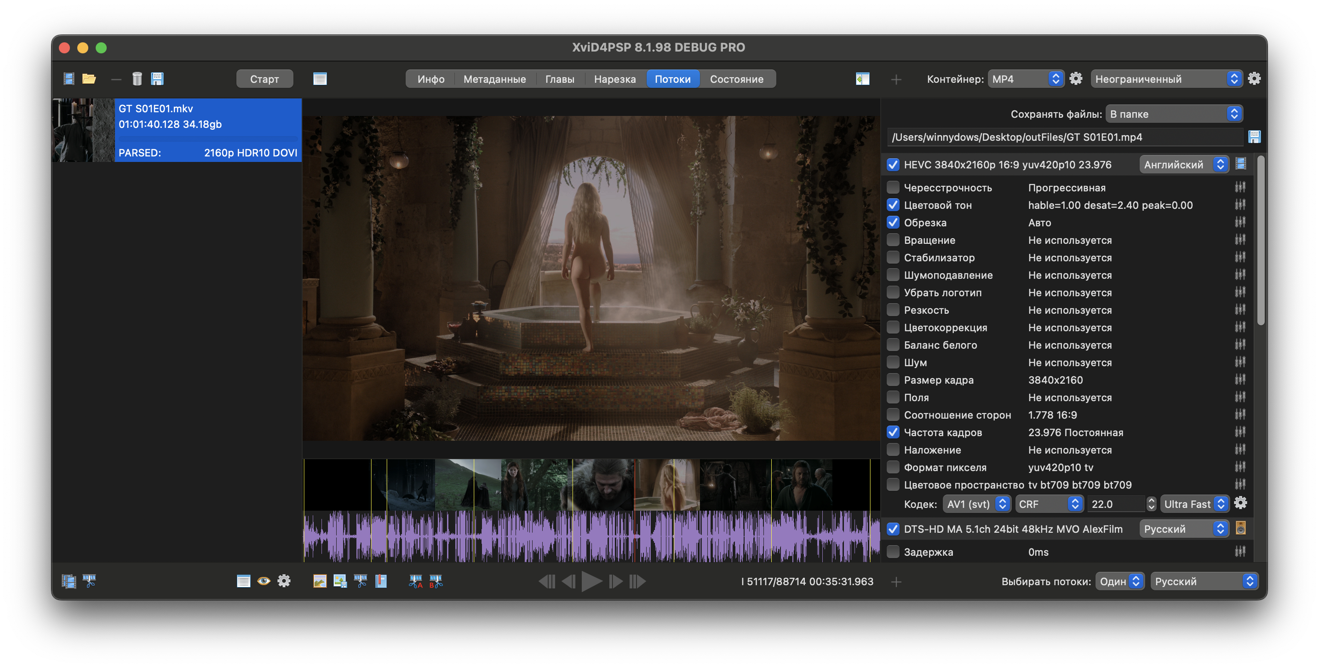The height and width of the screenshot is (668, 1319).
Task: Uncheck the DTS-HD MA 5.1ch audio stream checkbox
Action: [x=893, y=529]
